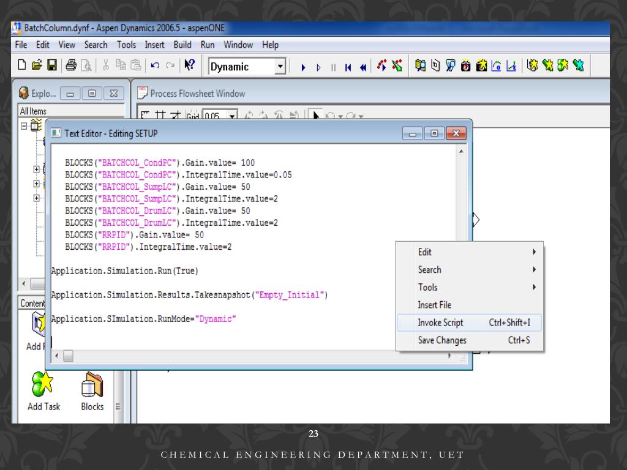Expand the second plus node in explorer tree

click(36, 184)
